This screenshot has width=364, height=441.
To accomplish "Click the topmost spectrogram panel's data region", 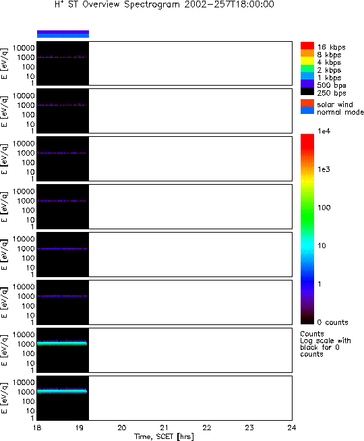I will coord(63,63).
